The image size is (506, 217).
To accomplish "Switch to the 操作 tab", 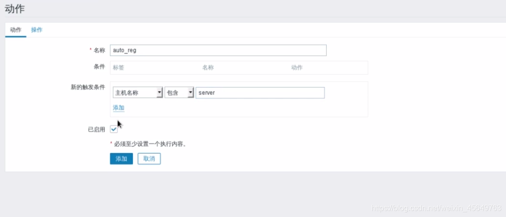I will pyautogui.click(x=36, y=30).
